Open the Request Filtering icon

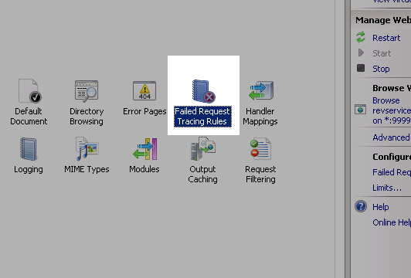(260, 148)
